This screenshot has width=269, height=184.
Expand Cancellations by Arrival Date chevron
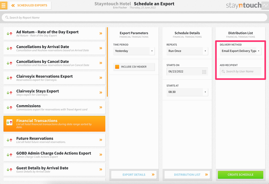(101, 48)
